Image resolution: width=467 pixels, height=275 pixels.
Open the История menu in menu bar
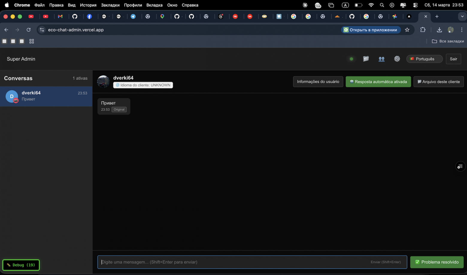pyautogui.click(x=88, y=5)
